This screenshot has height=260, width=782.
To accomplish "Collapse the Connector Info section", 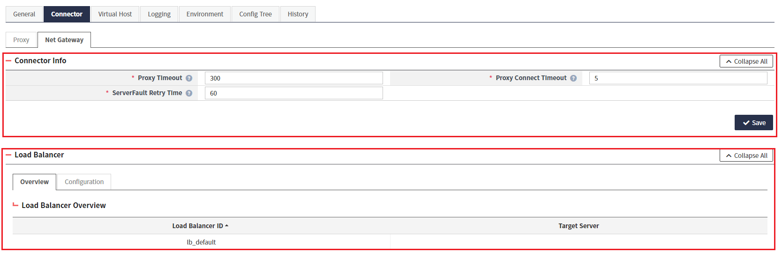I will tap(8, 61).
